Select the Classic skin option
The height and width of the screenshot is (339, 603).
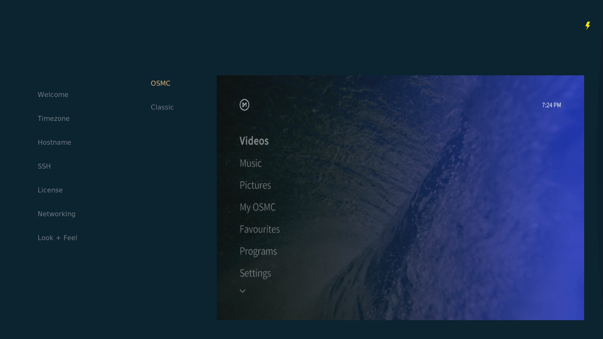coord(162,107)
